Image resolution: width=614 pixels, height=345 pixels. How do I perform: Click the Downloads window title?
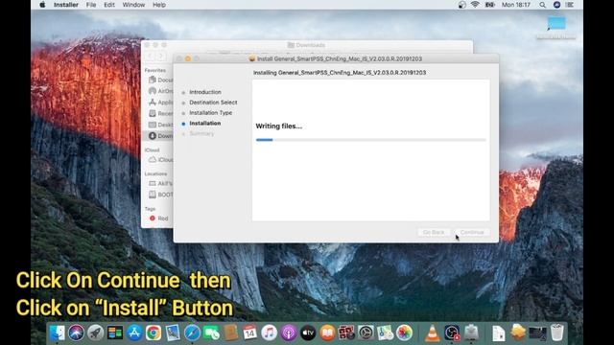[311, 45]
